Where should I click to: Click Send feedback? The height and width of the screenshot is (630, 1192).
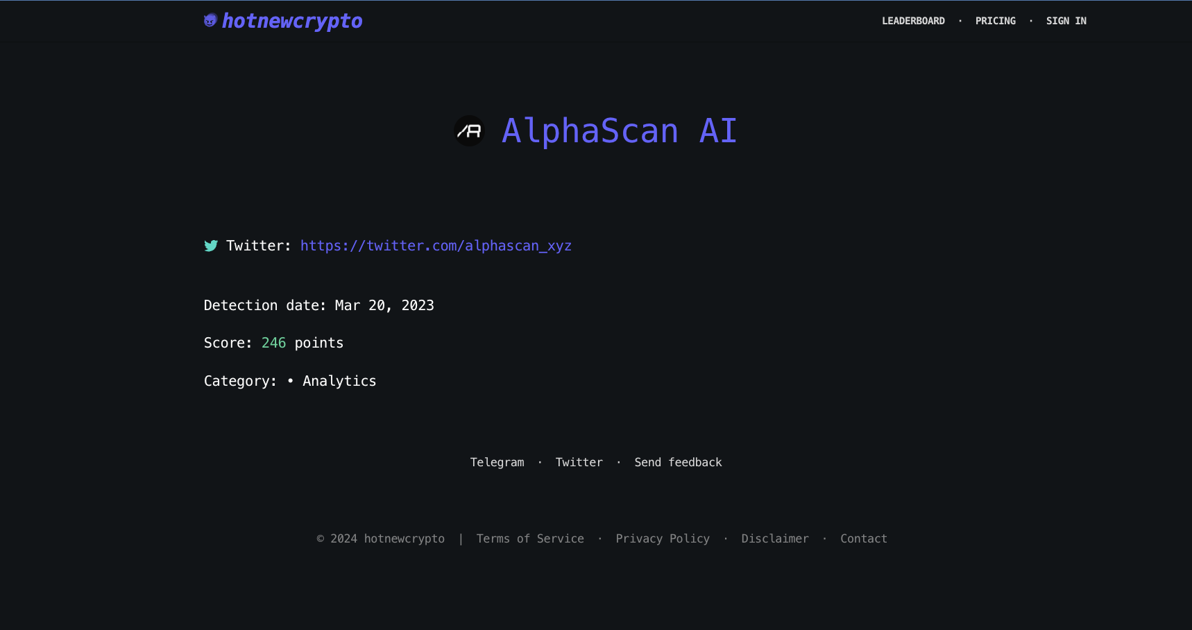pyautogui.click(x=678, y=462)
